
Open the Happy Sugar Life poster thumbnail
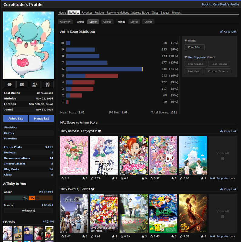coord(104,155)
